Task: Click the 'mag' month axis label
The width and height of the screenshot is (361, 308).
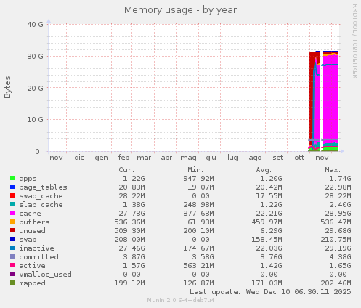Action: (188, 158)
